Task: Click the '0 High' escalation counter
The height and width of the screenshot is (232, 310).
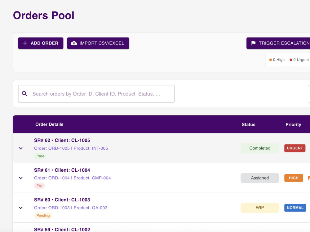Action: [277, 60]
